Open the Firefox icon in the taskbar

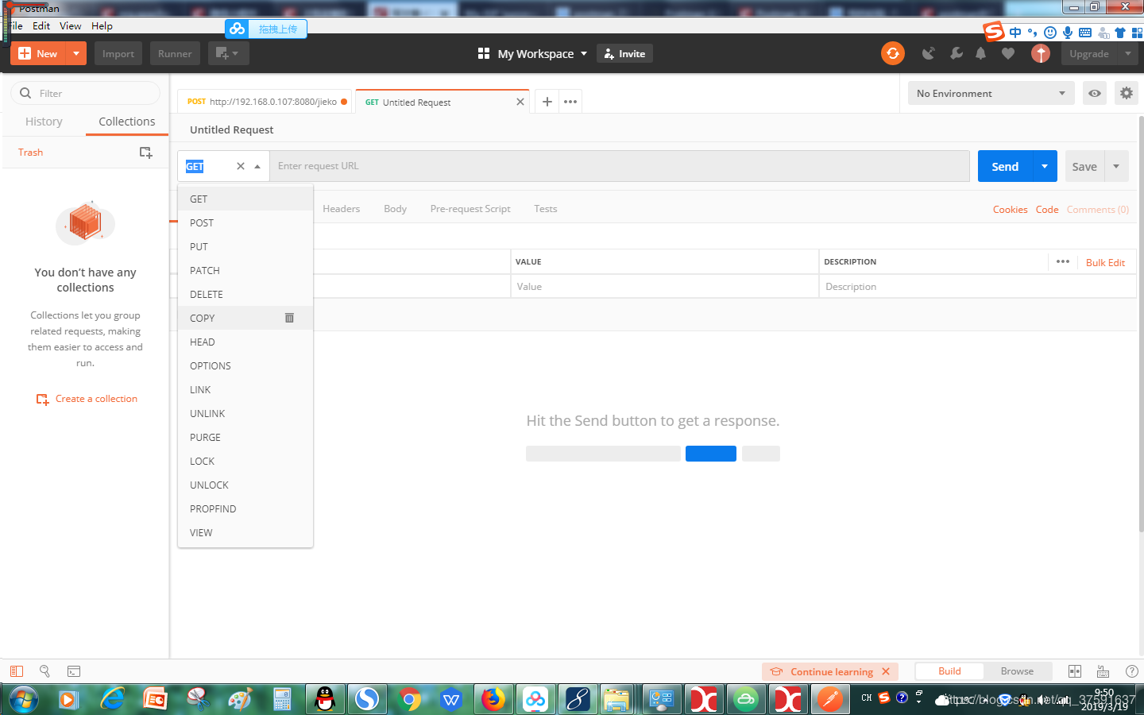pos(493,699)
